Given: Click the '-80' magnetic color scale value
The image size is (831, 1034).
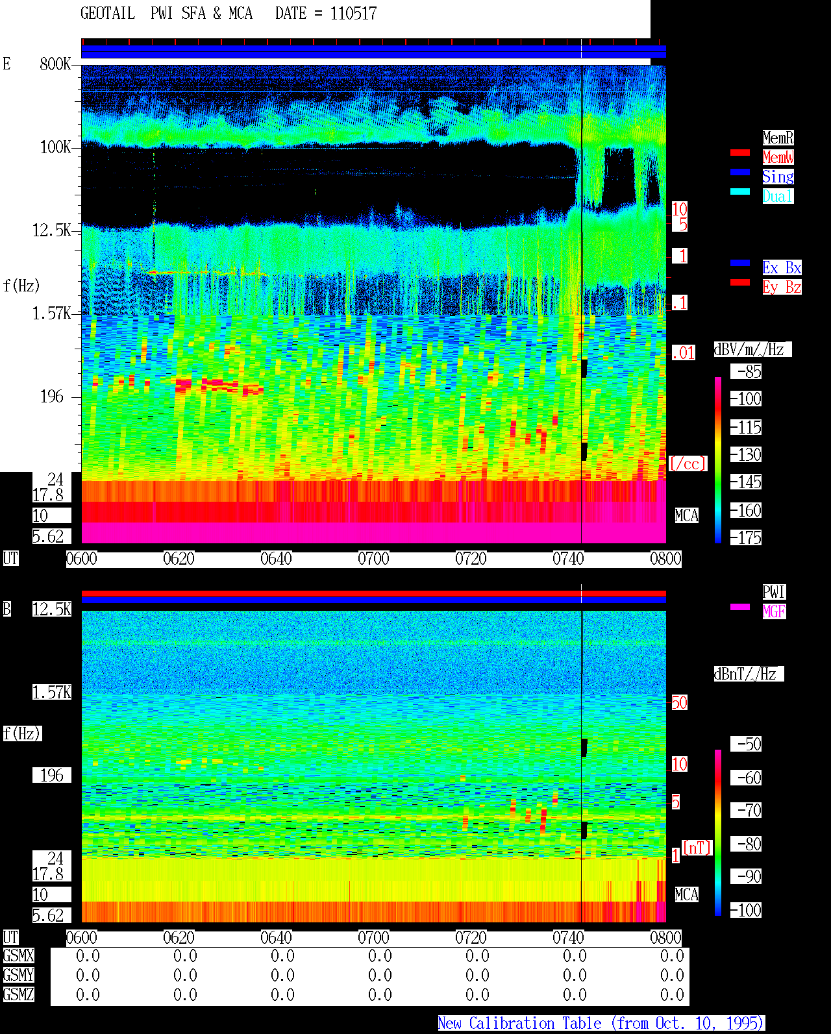Looking at the screenshot, I should click(746, 844).
